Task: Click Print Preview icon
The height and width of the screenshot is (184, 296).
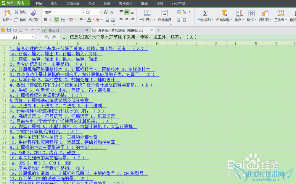Action: tap(21, 30)
